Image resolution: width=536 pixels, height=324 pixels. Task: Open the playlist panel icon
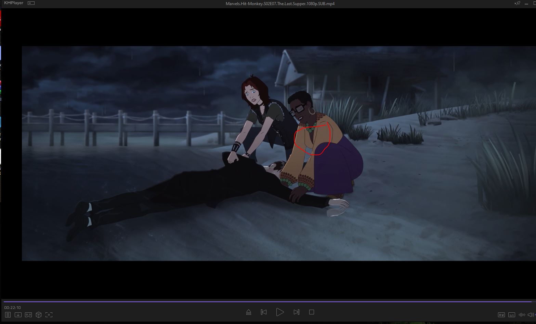pos(8,315)
